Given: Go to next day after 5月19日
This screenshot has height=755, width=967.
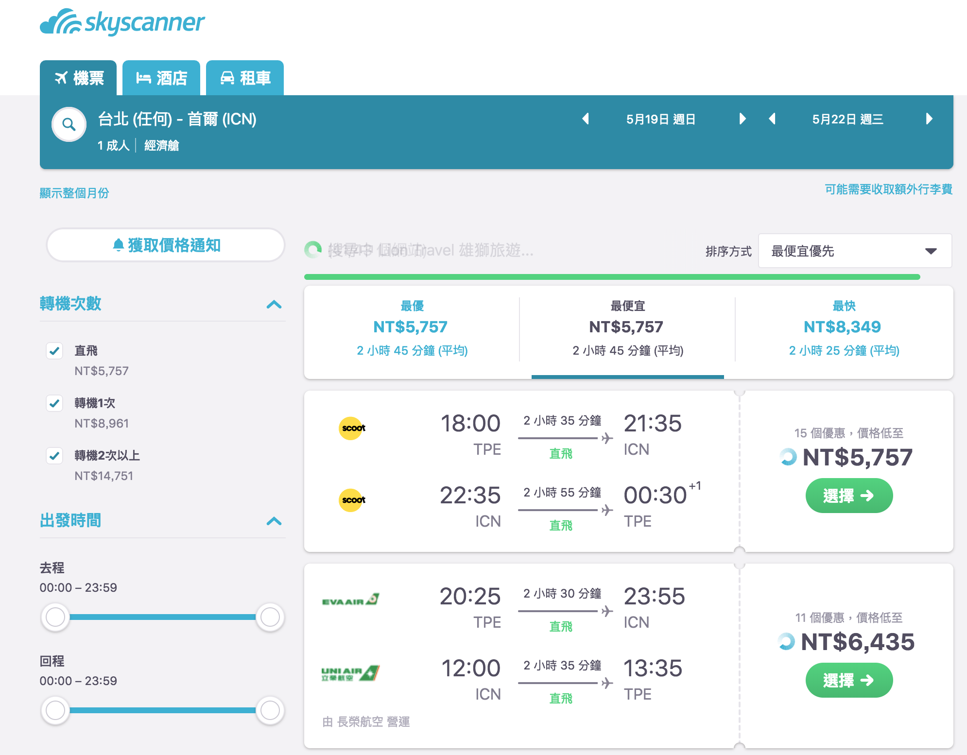Looking at the screenshot, I should pyautogui.click(x=742, y=119).
